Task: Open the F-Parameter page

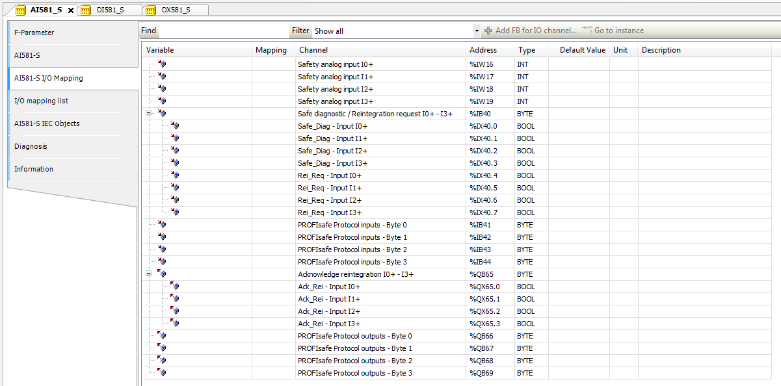Action: [x=34, y=32]
